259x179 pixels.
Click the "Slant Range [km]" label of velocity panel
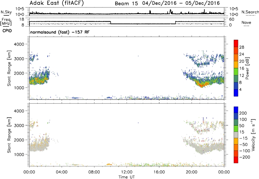pyautogui.click(x=9, y=135)
